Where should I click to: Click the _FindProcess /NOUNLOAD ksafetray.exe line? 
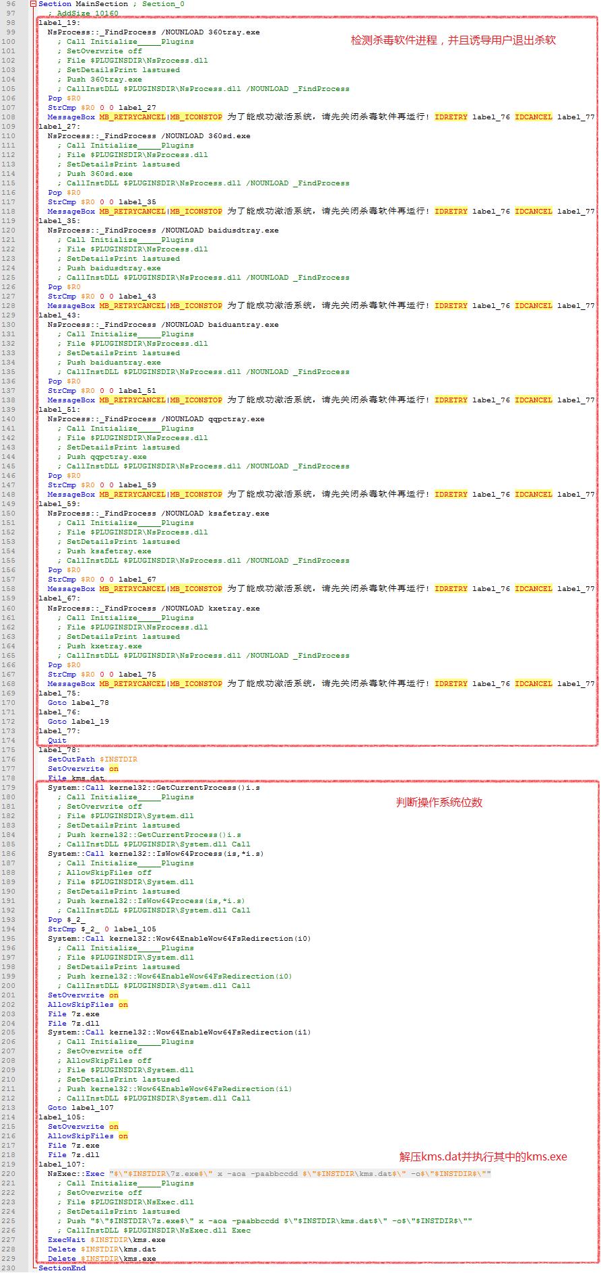coord(158,514)
